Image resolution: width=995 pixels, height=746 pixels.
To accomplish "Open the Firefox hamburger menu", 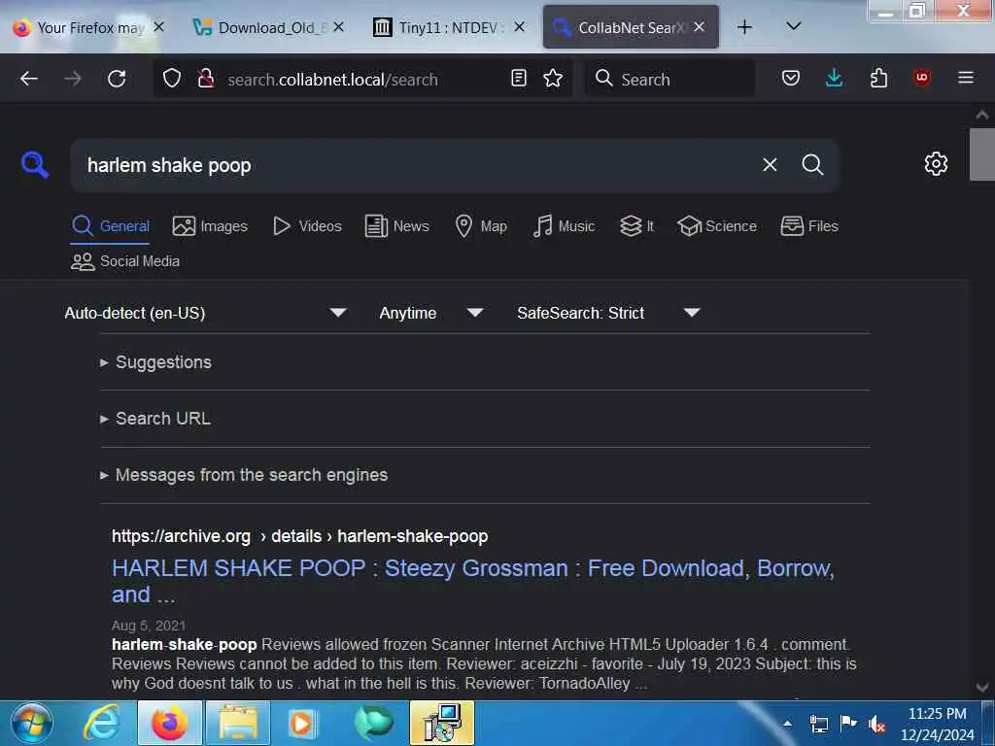I will point(966,78).
